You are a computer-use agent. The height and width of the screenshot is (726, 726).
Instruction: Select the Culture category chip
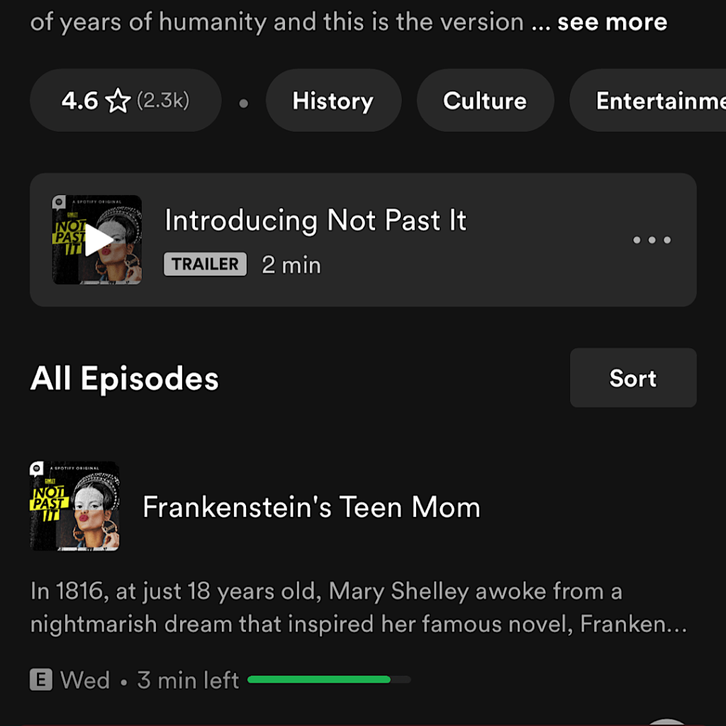pos(485,101)
